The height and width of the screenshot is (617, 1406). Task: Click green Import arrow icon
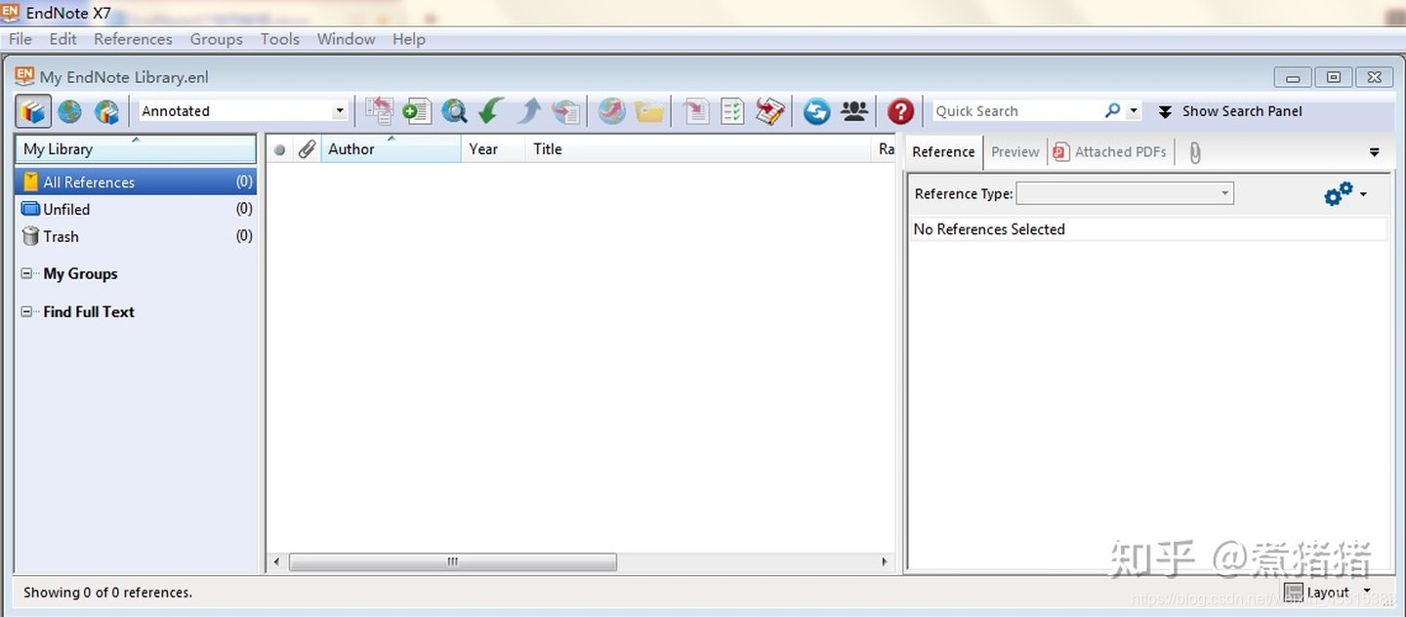pyautogui.click(x=491, y=111)
